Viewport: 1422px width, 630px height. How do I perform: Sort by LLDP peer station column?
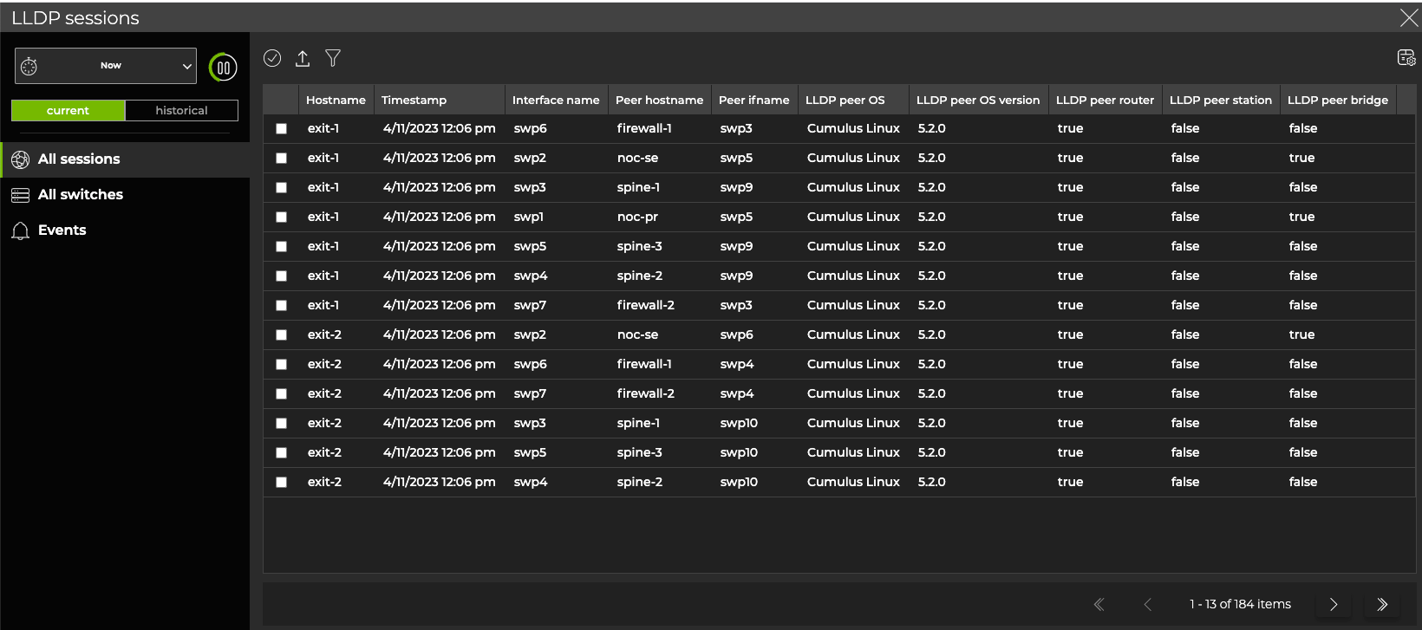[1221, 100]
